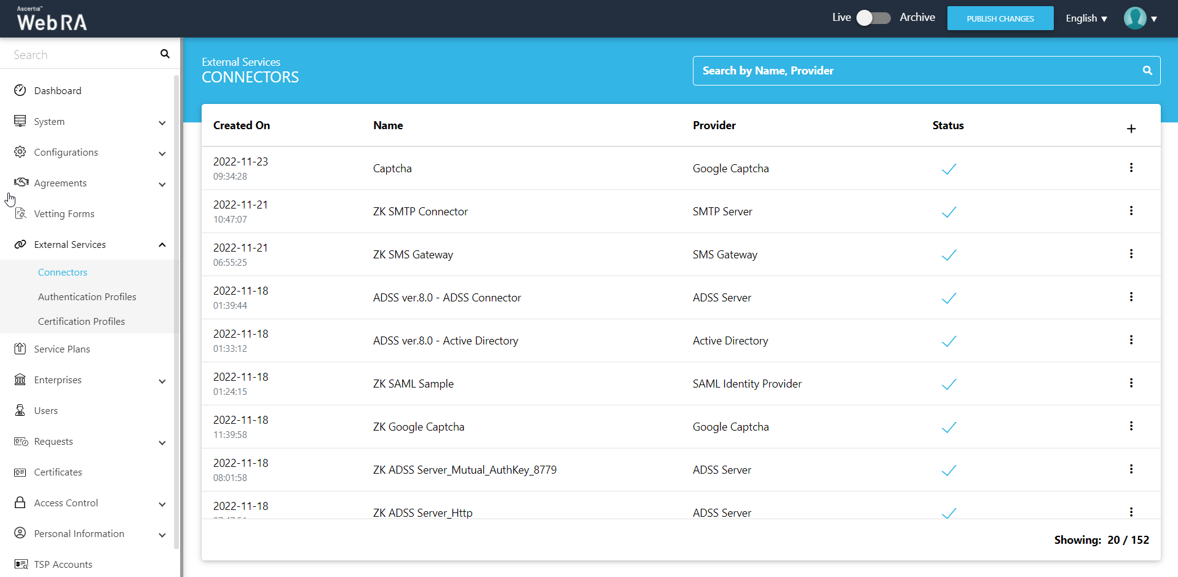Expand the Enterprises menu chevron
This screenshot has height=577, width=1178.
162,381
